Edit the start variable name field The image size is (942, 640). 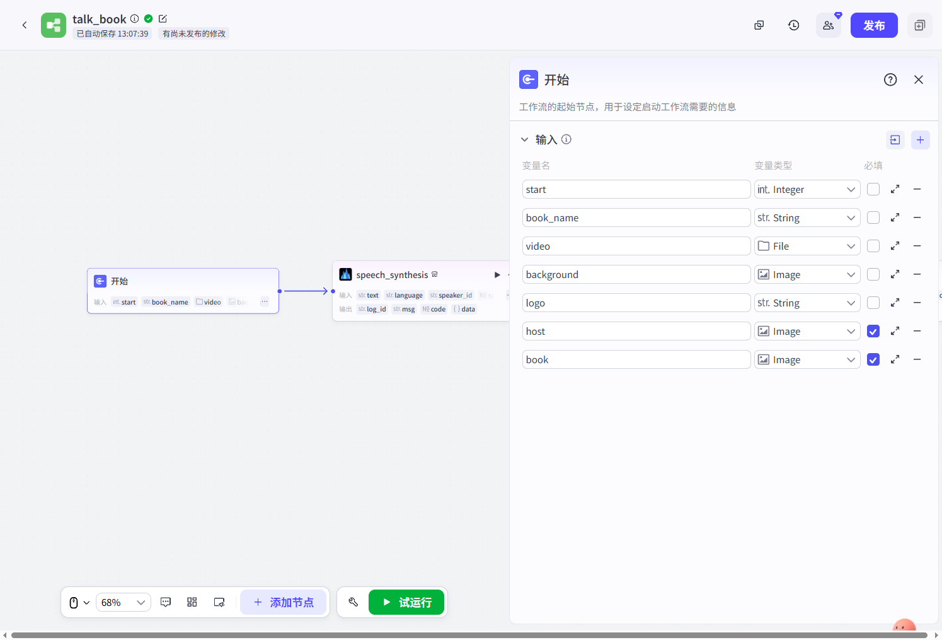pos(636,189)
